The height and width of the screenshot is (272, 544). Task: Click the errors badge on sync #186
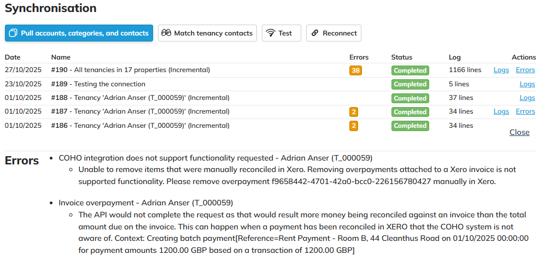[354, 126]
